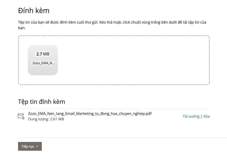The image size is (227, 159).
Task: Click the dashed border of the upload area
Action: tap(114, 36)
